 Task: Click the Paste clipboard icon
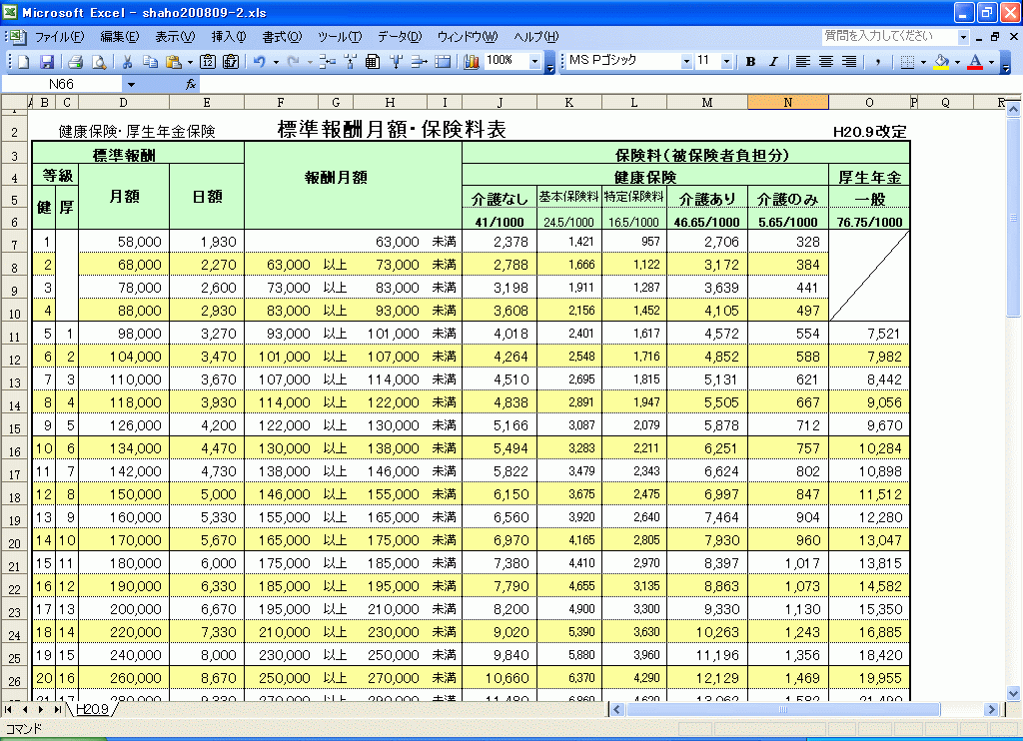coord(173,62)
